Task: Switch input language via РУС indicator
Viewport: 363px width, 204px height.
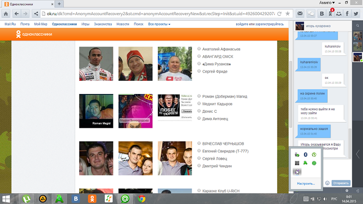Action: tap(334, 199)
